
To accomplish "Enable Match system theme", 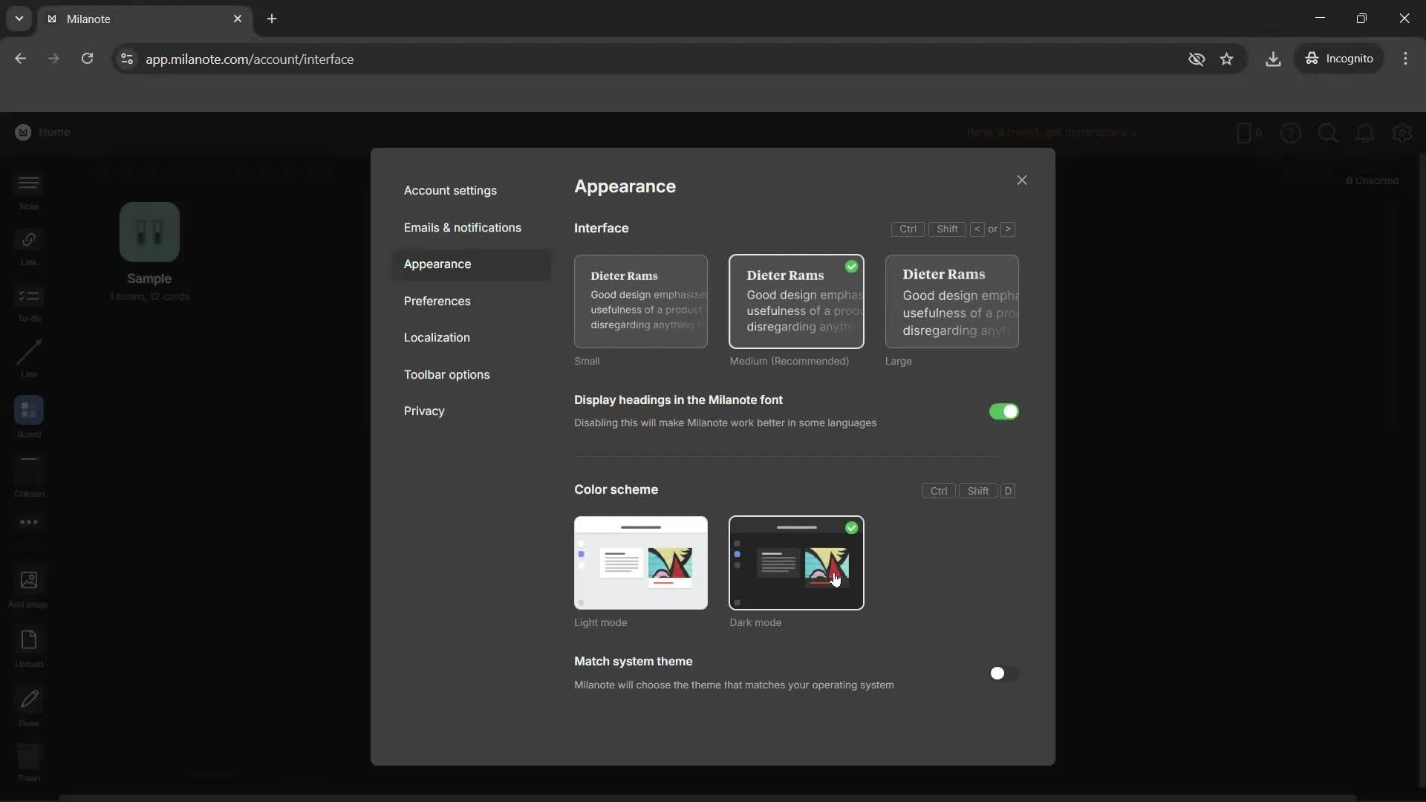I will click(1003, 673).
